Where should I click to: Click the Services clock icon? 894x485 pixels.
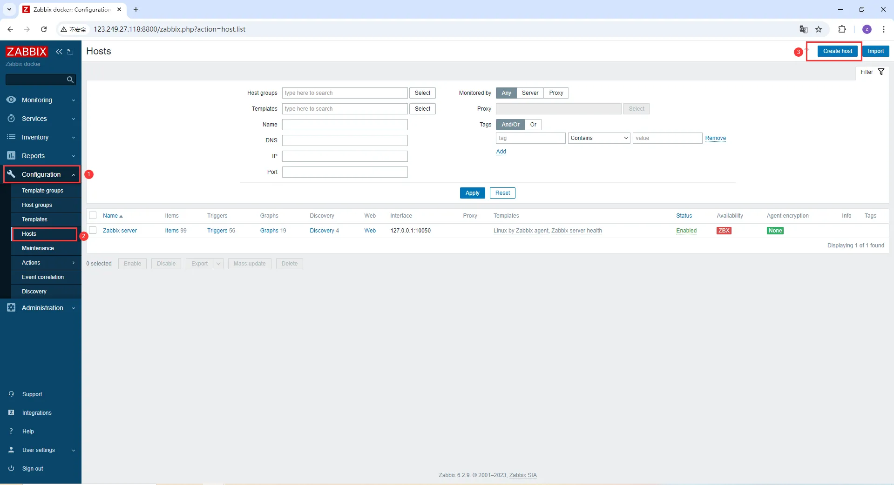click(x=11, y=119)
